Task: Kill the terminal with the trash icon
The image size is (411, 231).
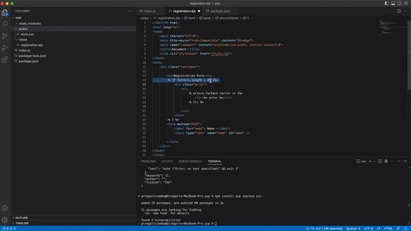Action: pos(386,161)
